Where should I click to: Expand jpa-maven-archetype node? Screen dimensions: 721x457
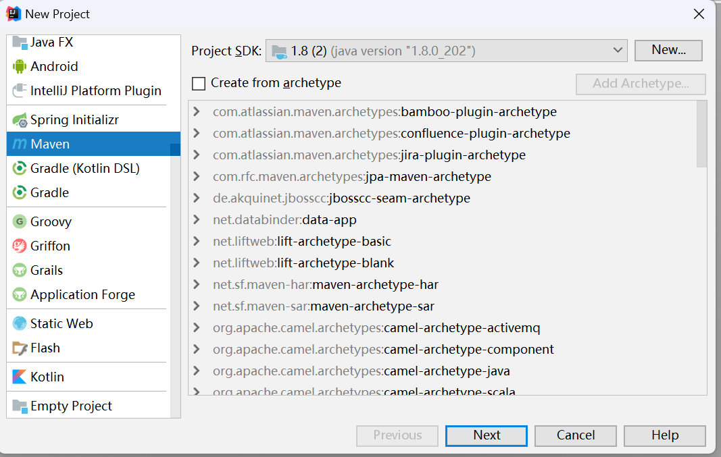[x=197, y=176]
